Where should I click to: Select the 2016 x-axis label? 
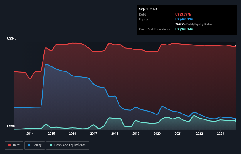point(73,134)
